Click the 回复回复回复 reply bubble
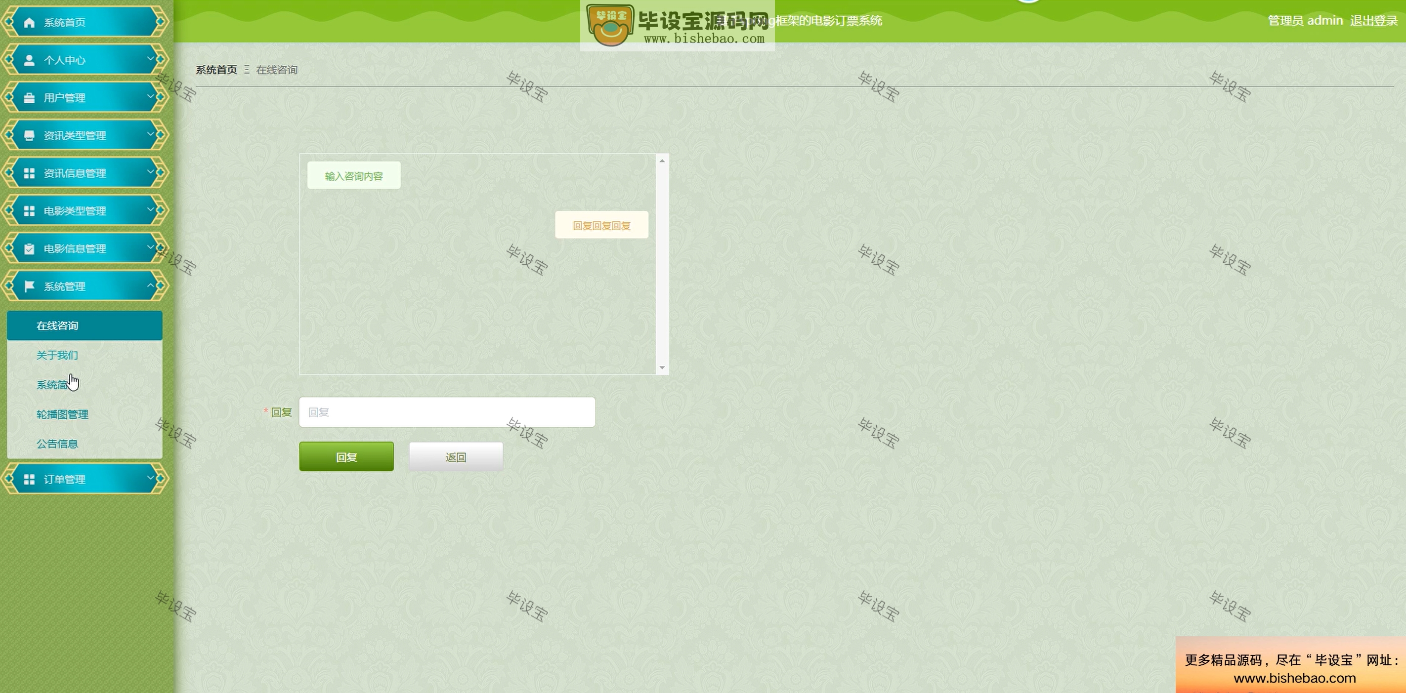 coord(601,225)
